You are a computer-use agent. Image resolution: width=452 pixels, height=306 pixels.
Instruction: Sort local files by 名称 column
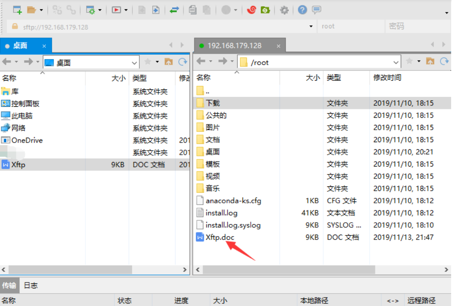(x=42, y=78)
